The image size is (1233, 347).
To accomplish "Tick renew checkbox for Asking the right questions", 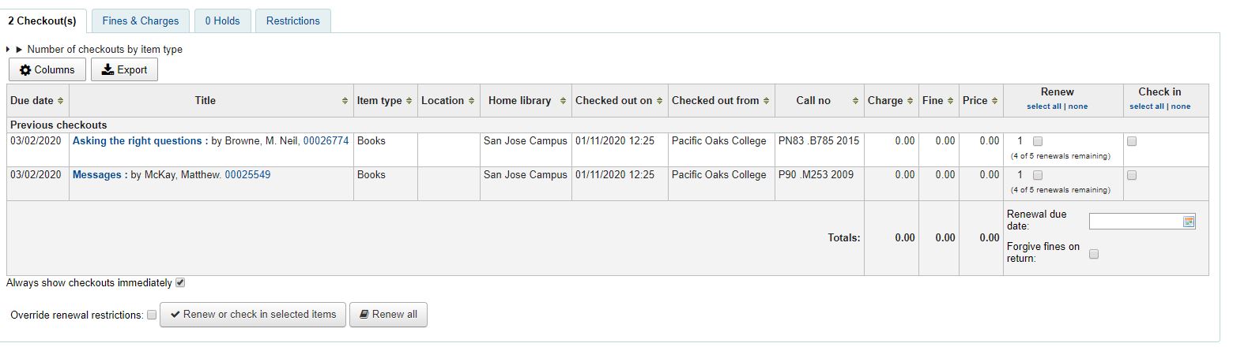I will pyautogui.click(x=1038, y=141).
